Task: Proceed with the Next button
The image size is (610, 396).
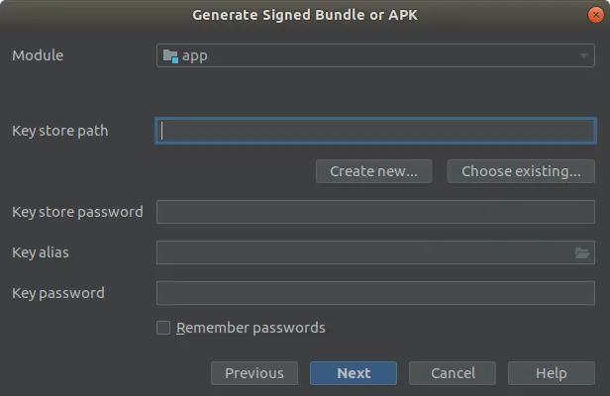Action: [354, 373]
